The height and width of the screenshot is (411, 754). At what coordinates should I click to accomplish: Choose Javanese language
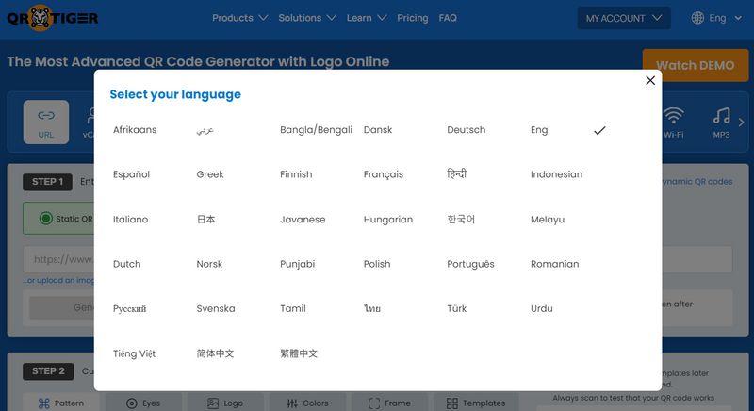[x=303, y=220]
